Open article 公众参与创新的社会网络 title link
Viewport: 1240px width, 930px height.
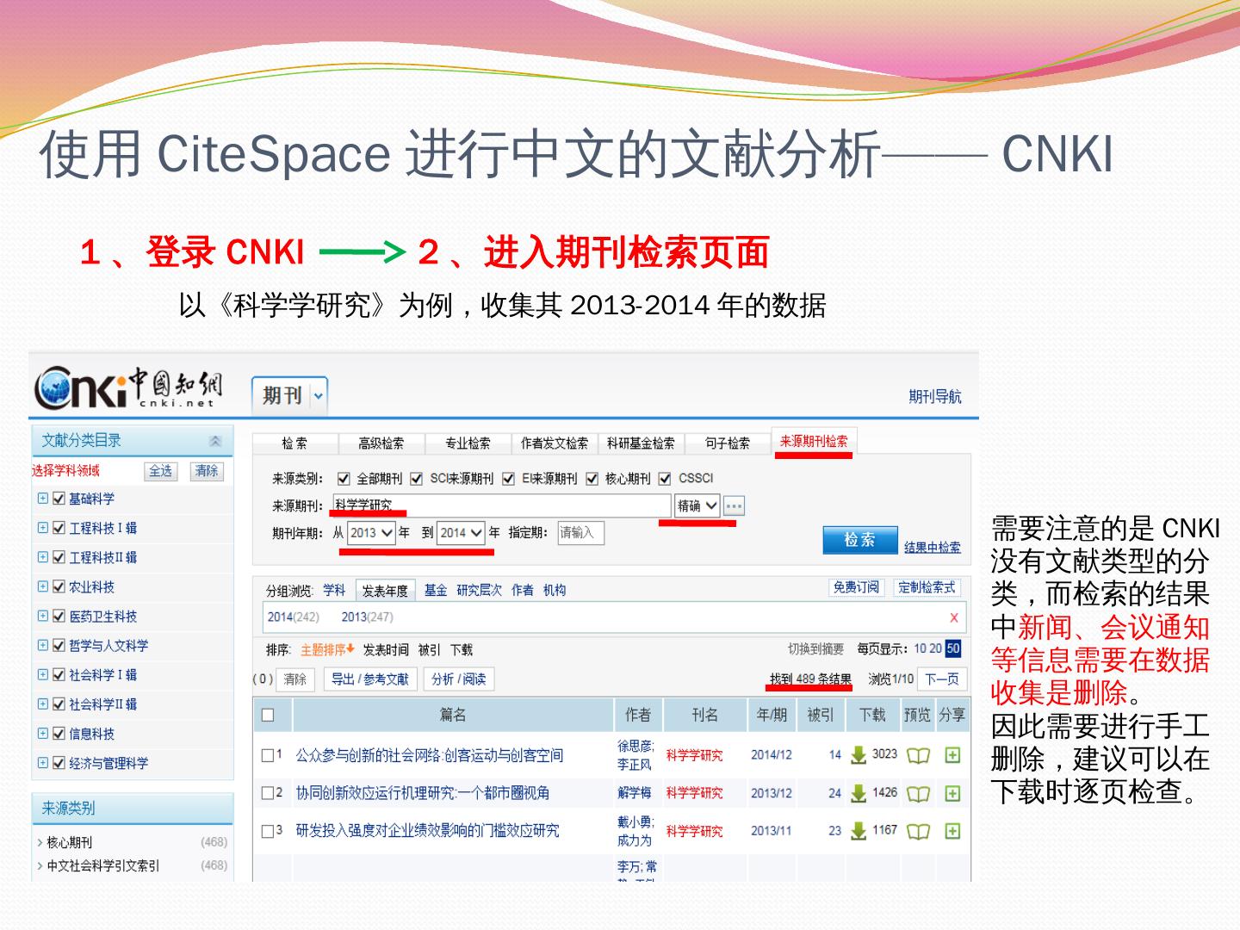coord(430,756)
